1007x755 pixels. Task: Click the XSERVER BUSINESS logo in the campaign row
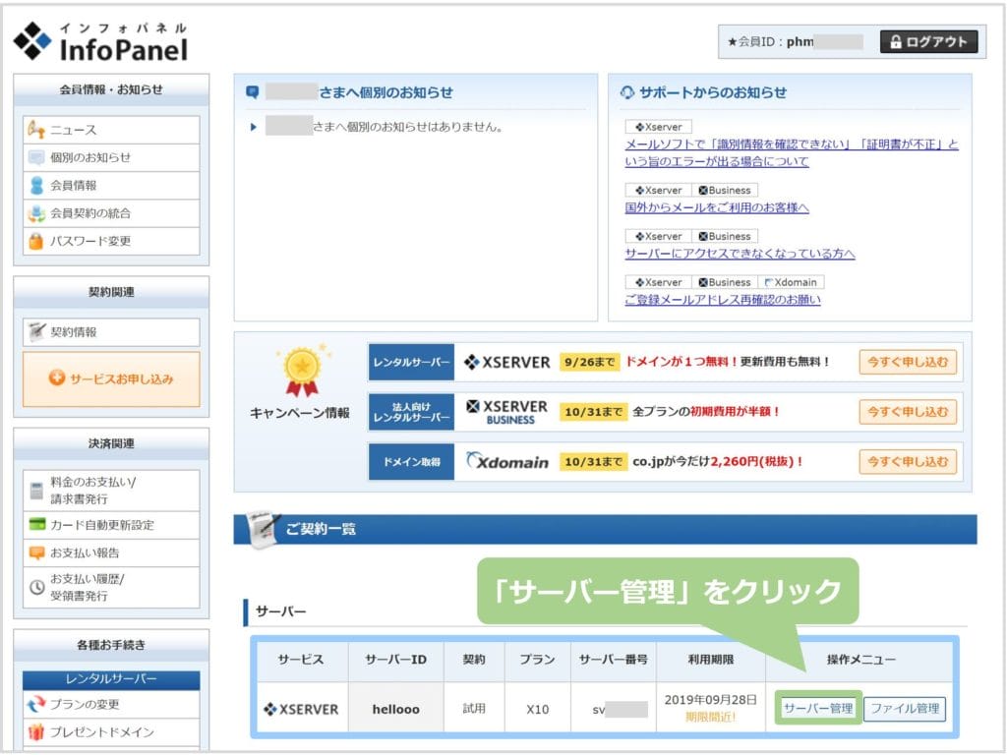coord(507,412)
